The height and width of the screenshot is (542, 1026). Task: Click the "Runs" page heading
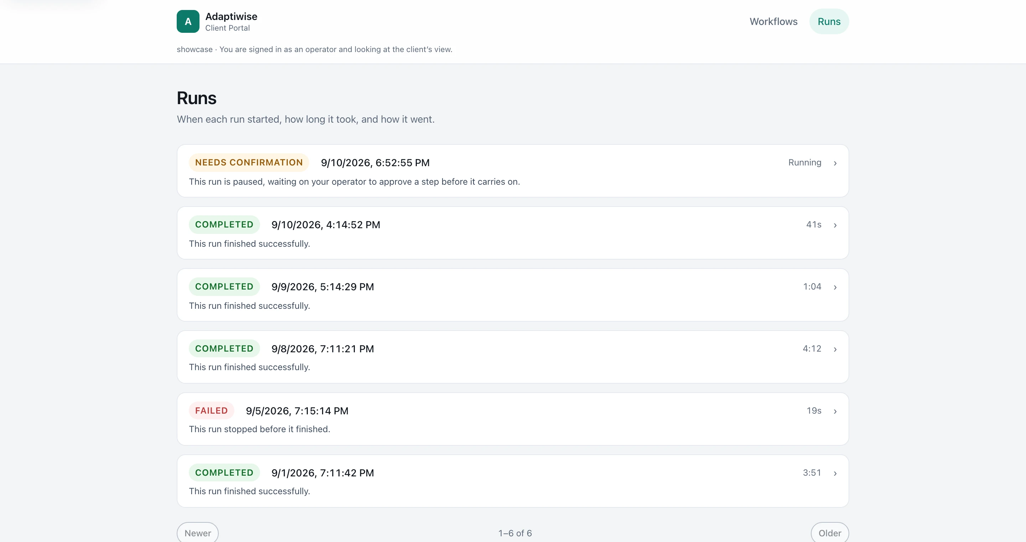click(197, 98)
